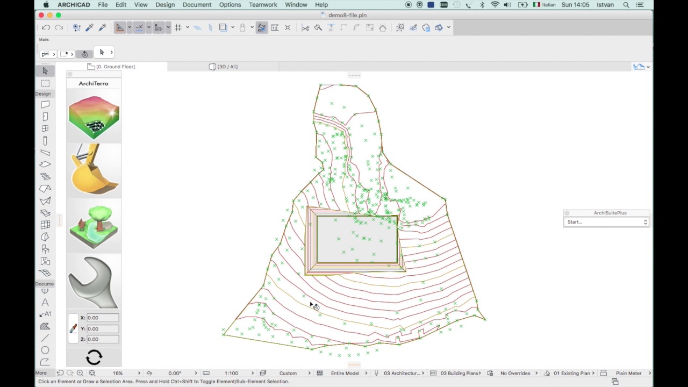This screenshot has width=688, height=387.
Task: Open the ArchiSuitePlus Start dropdown
Action: tap(606, 222)
